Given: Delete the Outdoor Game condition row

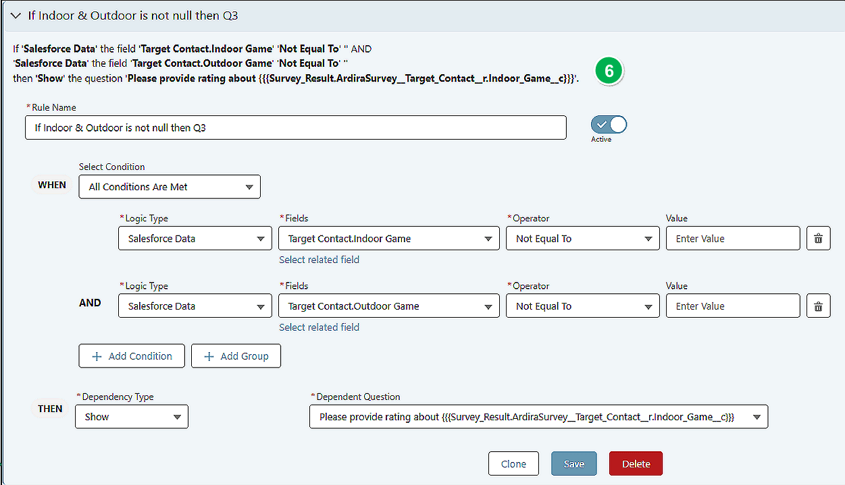Looking at the screenshot, I should [818, 306].
